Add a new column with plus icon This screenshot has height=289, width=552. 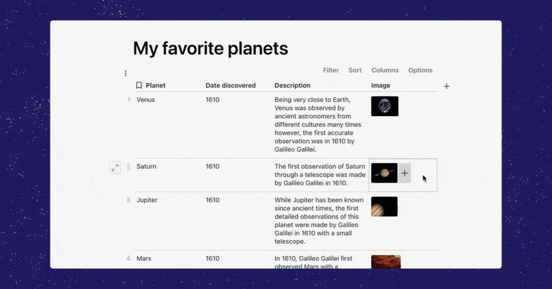[447, 86]
